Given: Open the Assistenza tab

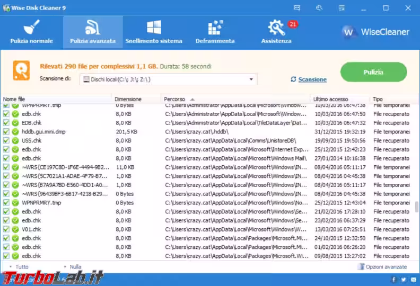Looking at the screenshot, I should coord(276,32).
